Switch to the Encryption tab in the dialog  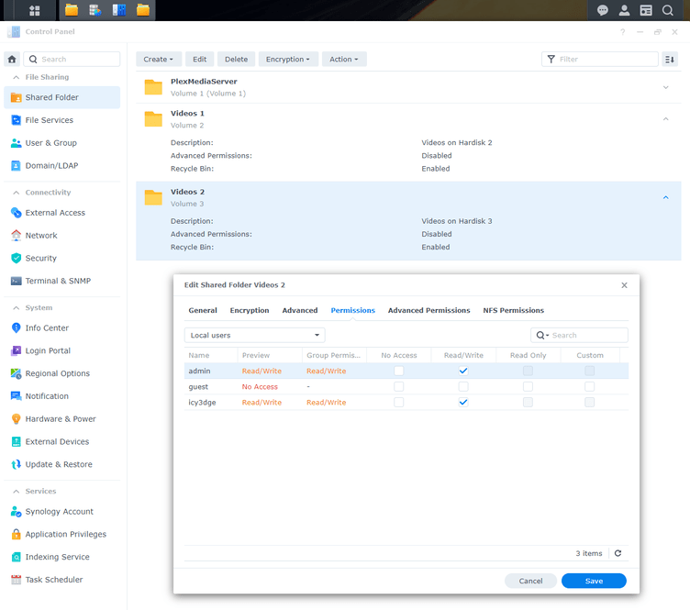(x=250, y=310)
